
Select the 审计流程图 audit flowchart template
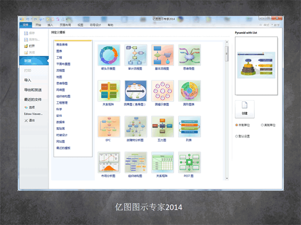pos(135,55)
